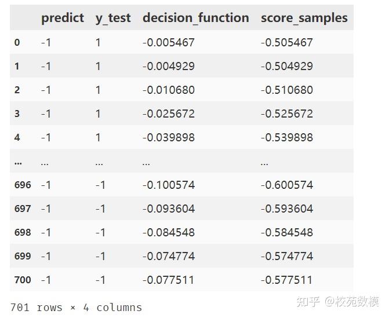The height and width of the screenshot is (318, 389).
Task: Select the score_samples column header
Action: coord(304,18)
